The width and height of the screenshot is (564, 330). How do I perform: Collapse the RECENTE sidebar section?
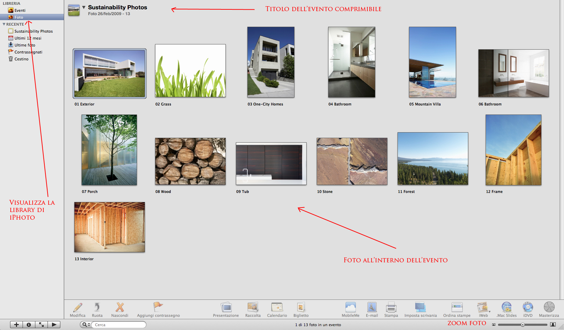4,24
